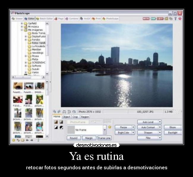Expand the SCREENSHOTS folder node
The height and width of the screenshot is (177, 193).
[26, 63]
